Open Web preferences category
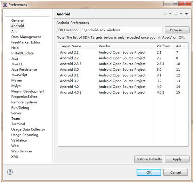194x183 pixels. (x=15, y=146)
